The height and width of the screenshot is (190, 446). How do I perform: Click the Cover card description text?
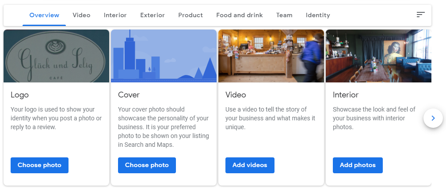point(164,127)
